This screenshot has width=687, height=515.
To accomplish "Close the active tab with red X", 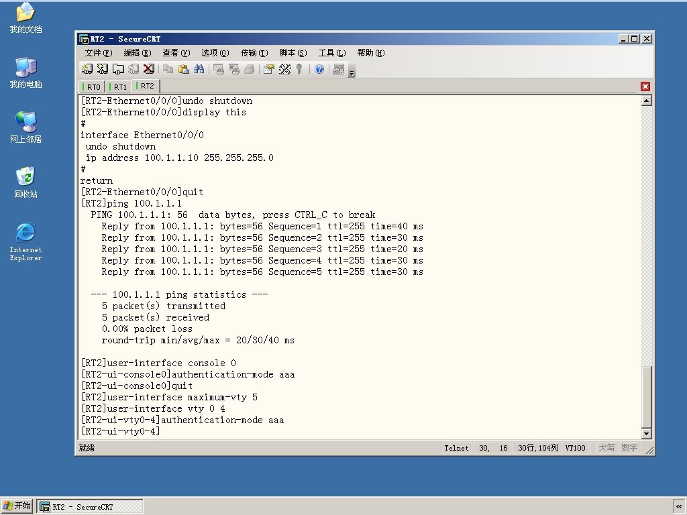I will [645, 87].
